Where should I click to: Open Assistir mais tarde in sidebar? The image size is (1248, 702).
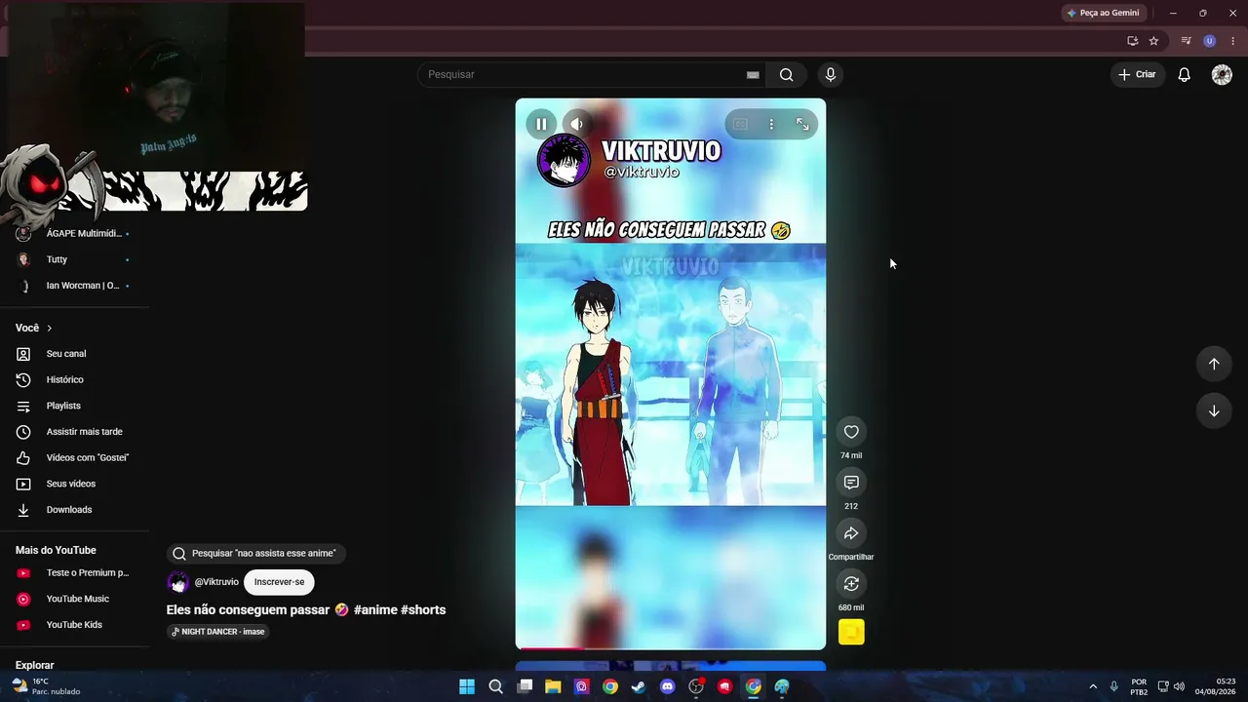click(74, 432)
